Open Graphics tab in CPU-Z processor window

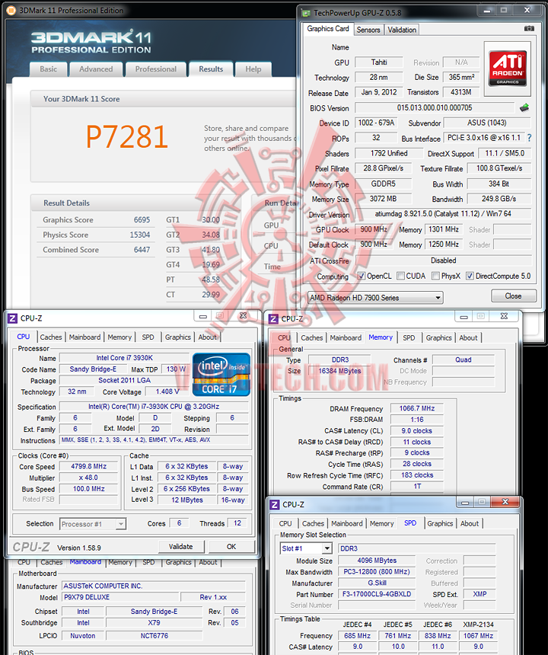(178, 337)
